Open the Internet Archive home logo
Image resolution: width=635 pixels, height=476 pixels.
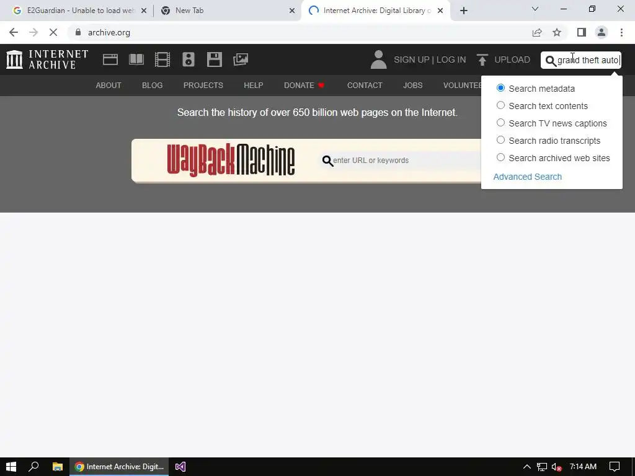pos(47,59)
